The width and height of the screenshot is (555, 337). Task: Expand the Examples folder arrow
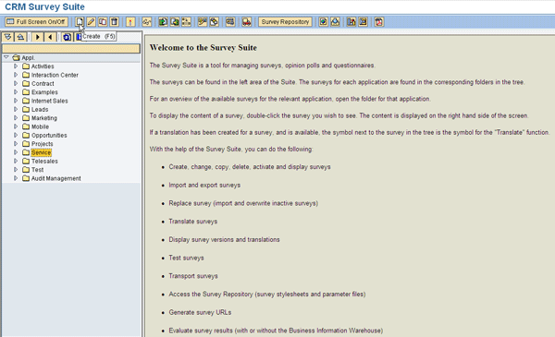pyautogui.click(x=16, y=91)
